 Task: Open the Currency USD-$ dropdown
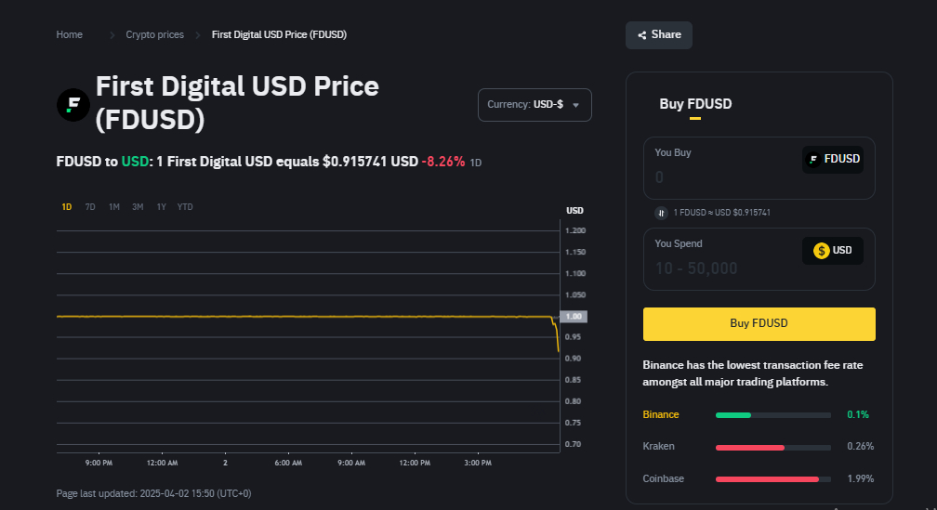click(534, 105)
